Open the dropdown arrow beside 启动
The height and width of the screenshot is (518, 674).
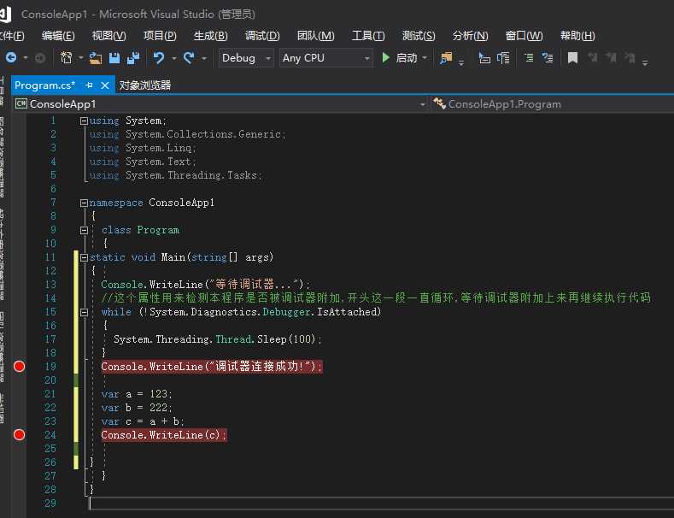click(425, 57)
